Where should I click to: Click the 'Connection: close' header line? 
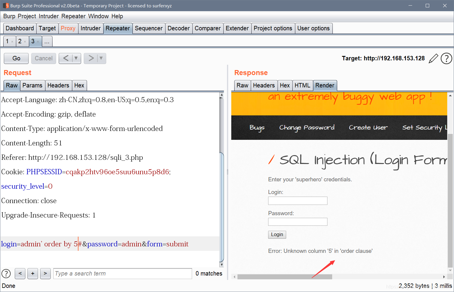pos(29,201)
